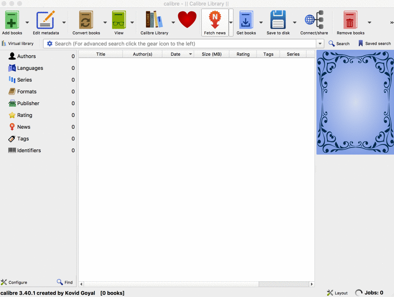Expand the Fetch news dropdown arrow

pos(231,22)
